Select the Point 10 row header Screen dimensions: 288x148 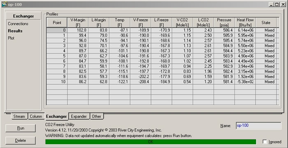coord(57,82)
